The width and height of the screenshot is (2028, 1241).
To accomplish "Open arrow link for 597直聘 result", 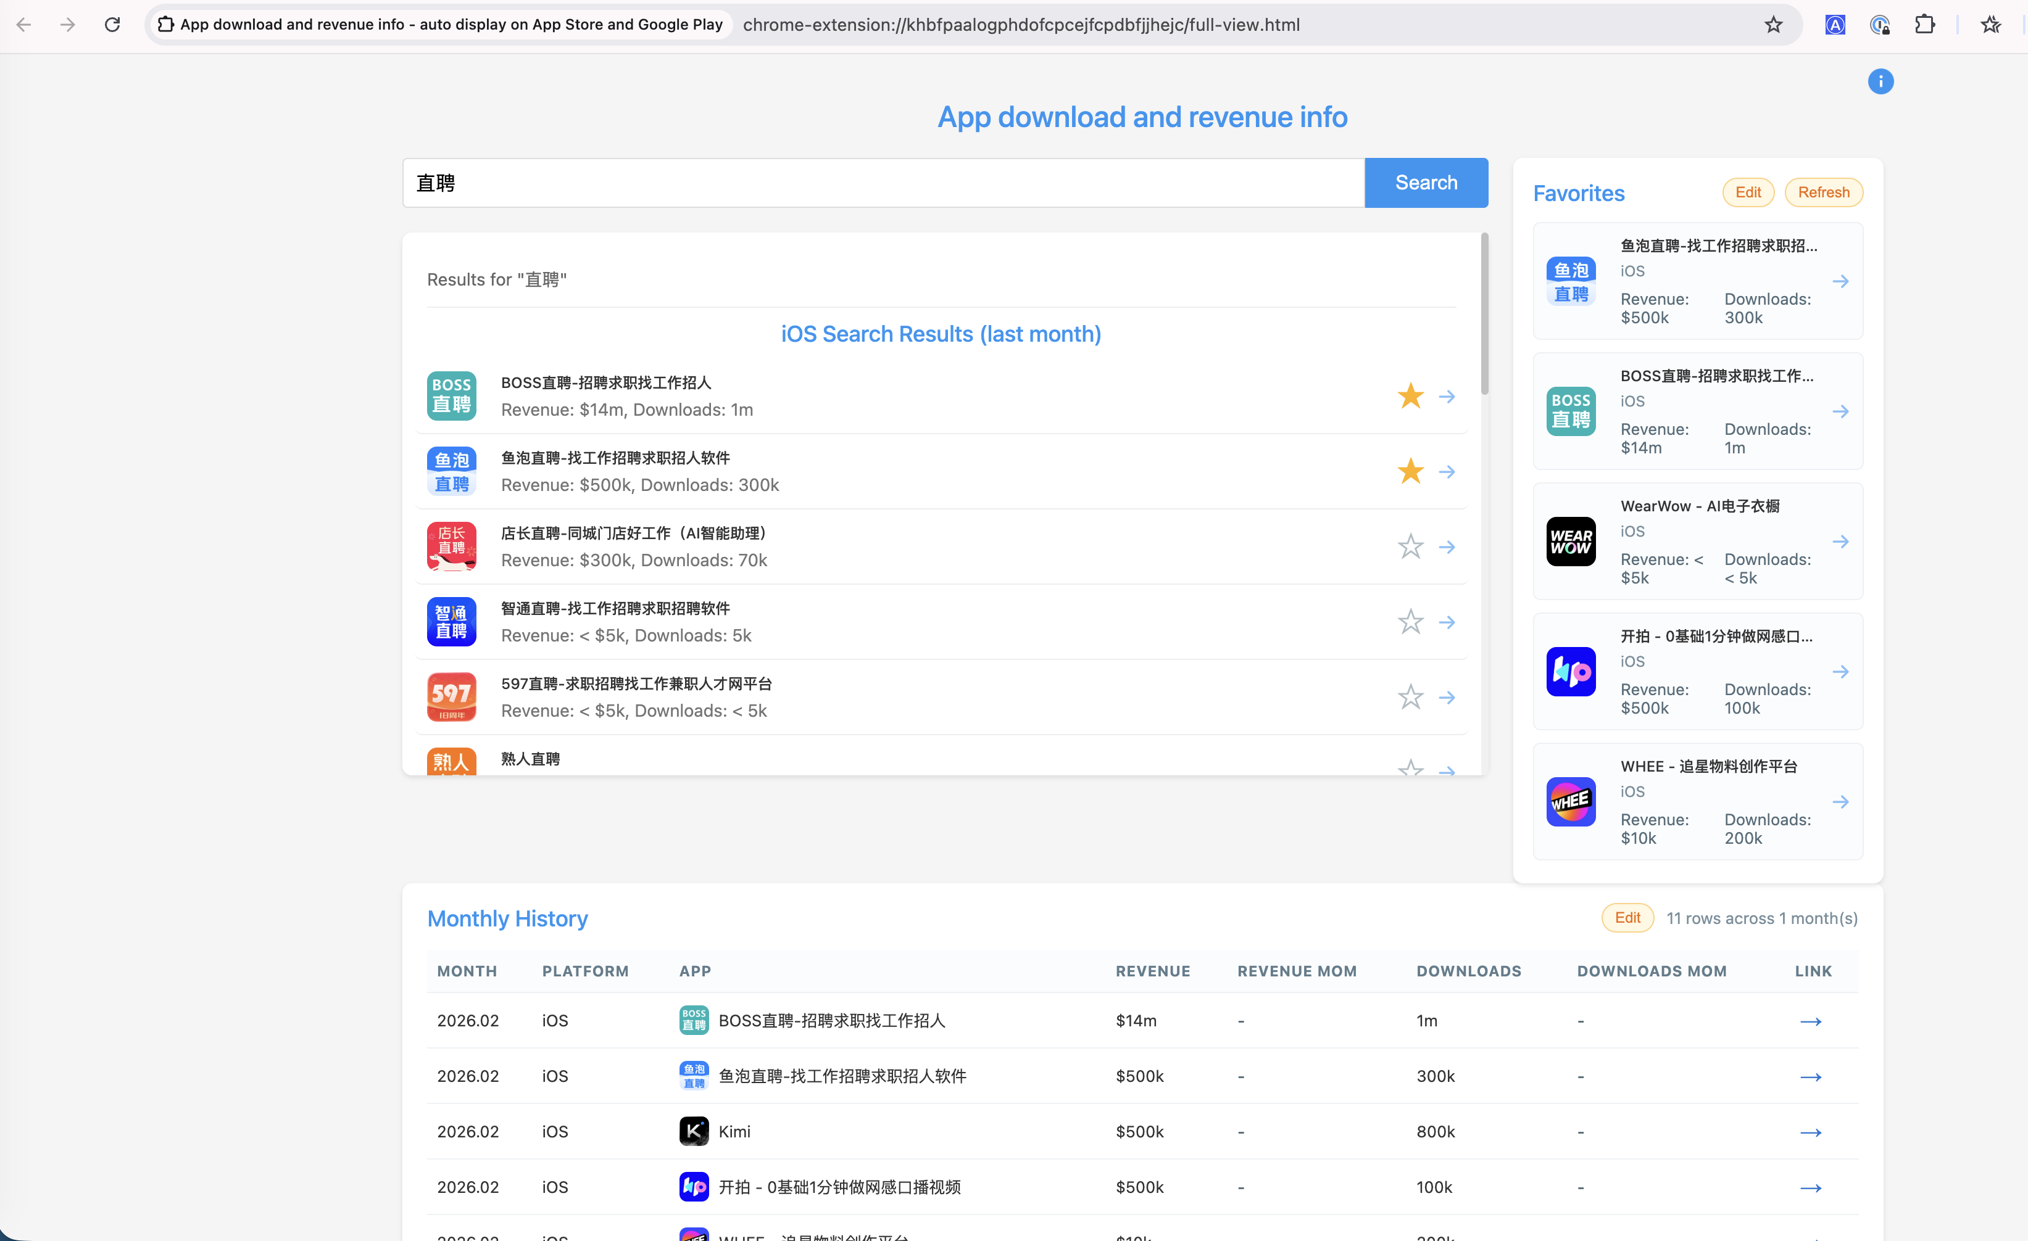I will point(1446,698).
